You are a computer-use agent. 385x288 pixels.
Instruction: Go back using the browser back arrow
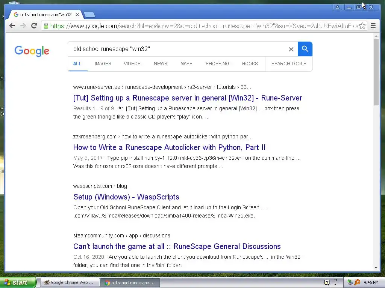tap(12, 26)
